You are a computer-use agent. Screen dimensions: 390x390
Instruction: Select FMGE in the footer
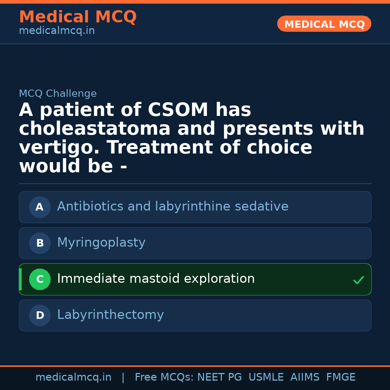(341, 377)
